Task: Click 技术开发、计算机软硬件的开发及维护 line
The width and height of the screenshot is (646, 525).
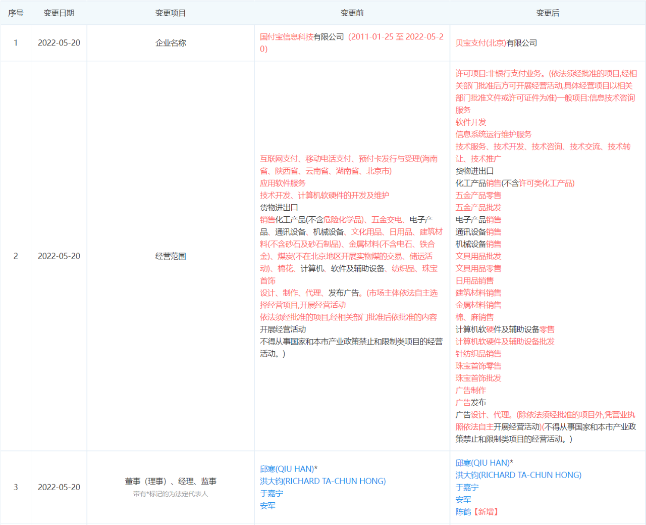Action: click(x=325, y=195)
